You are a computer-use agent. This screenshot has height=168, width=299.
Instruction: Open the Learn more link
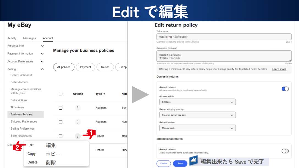[x=279, y=69]
